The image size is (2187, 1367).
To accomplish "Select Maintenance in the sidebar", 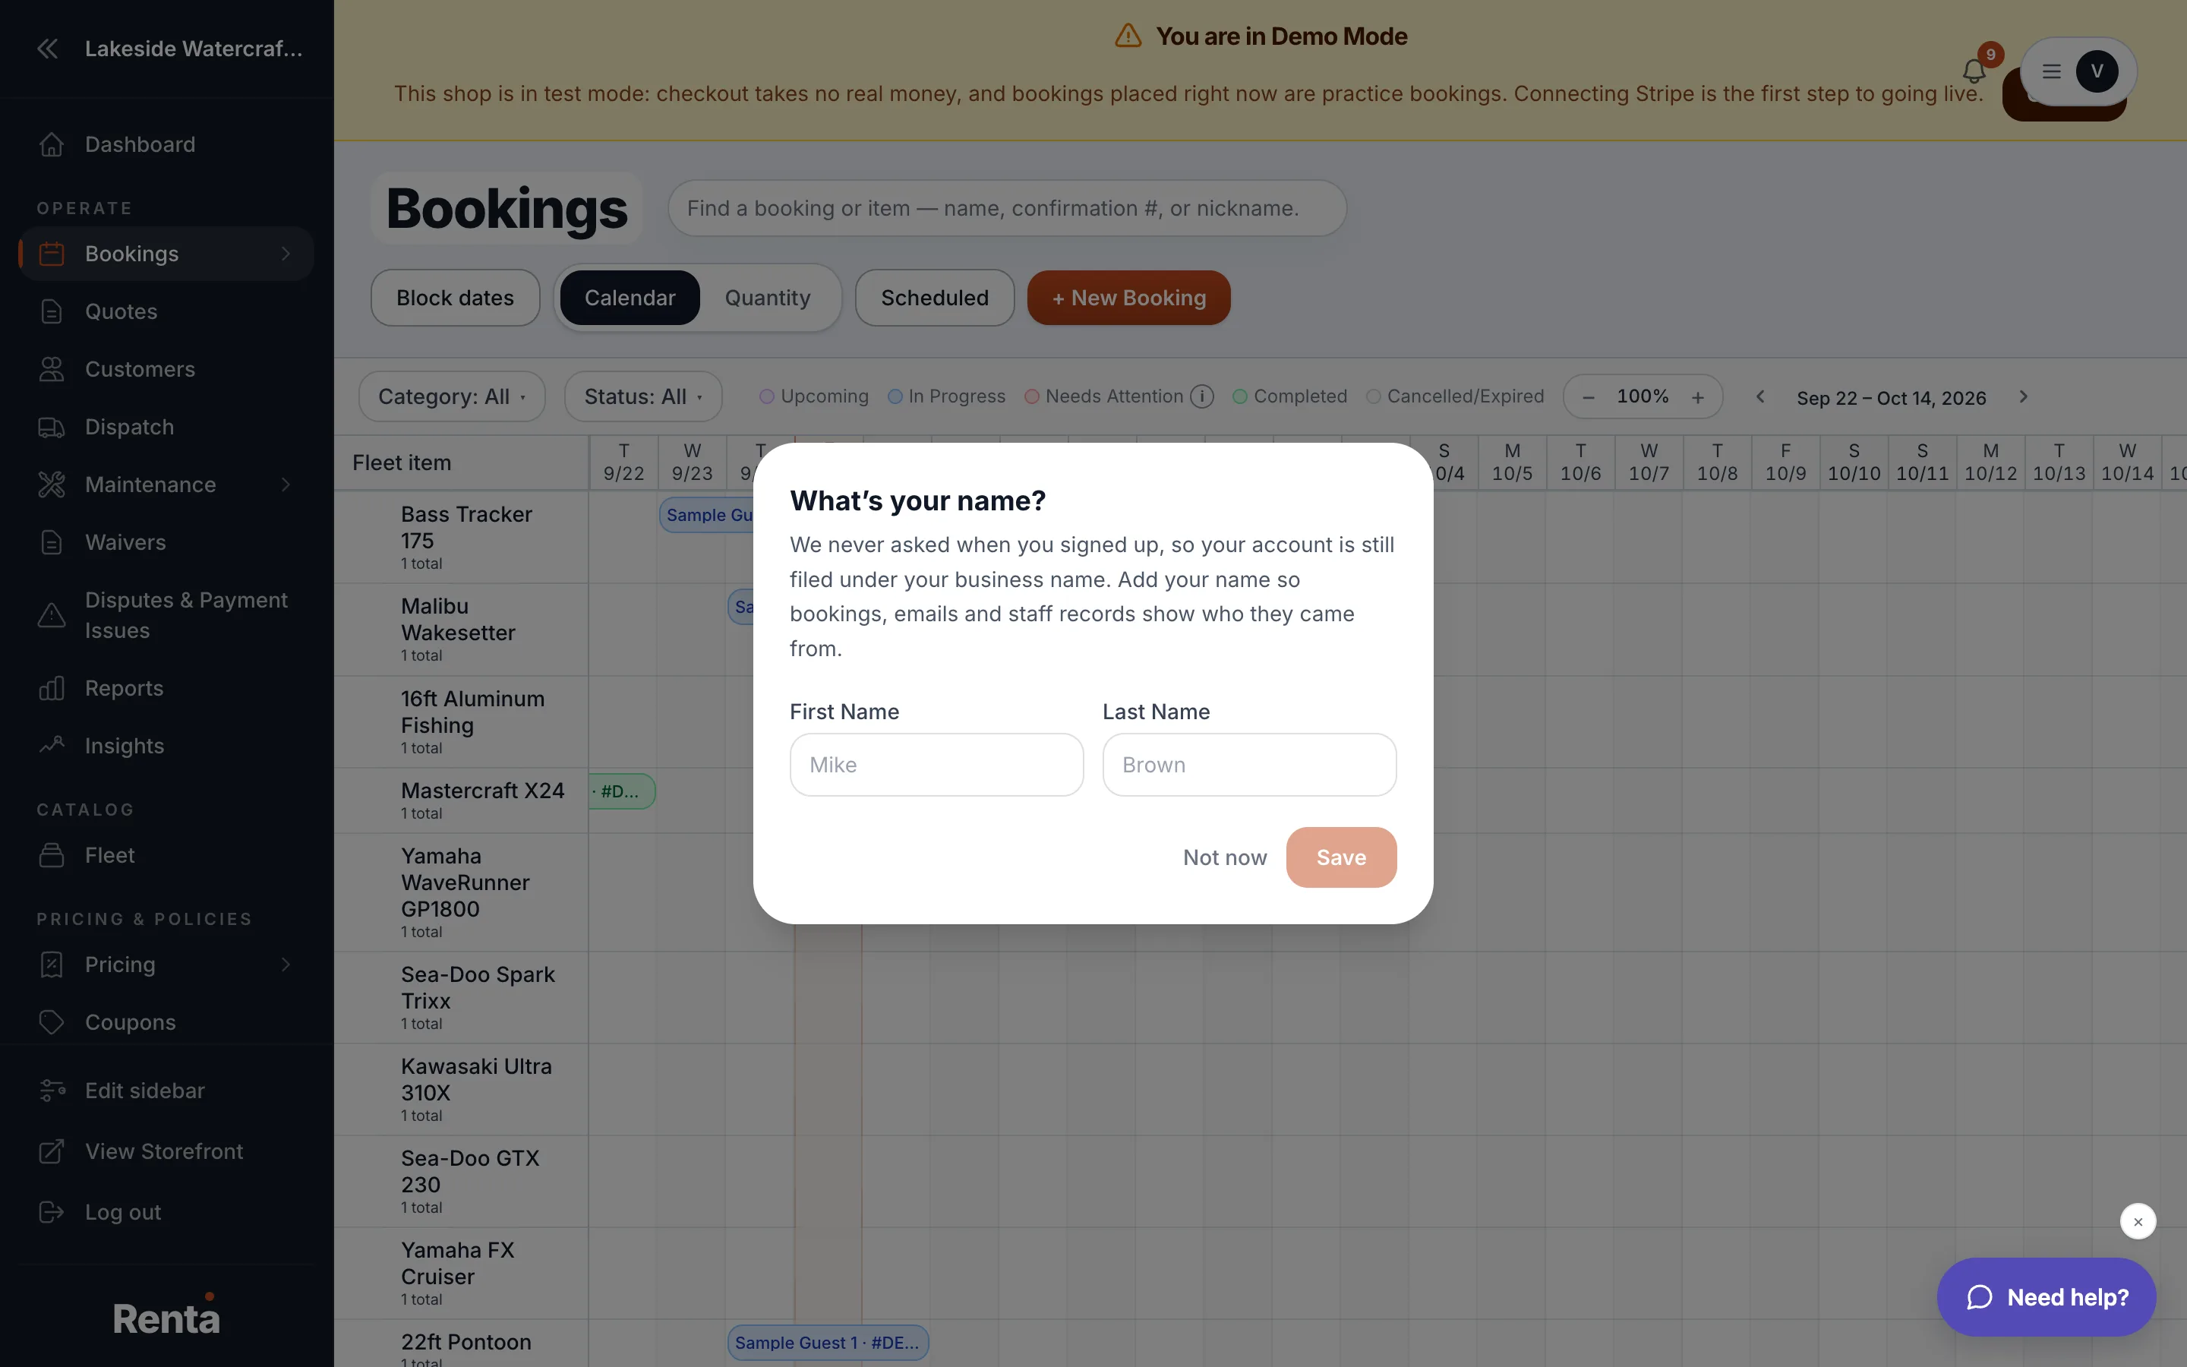I will (x=166, y=485).
